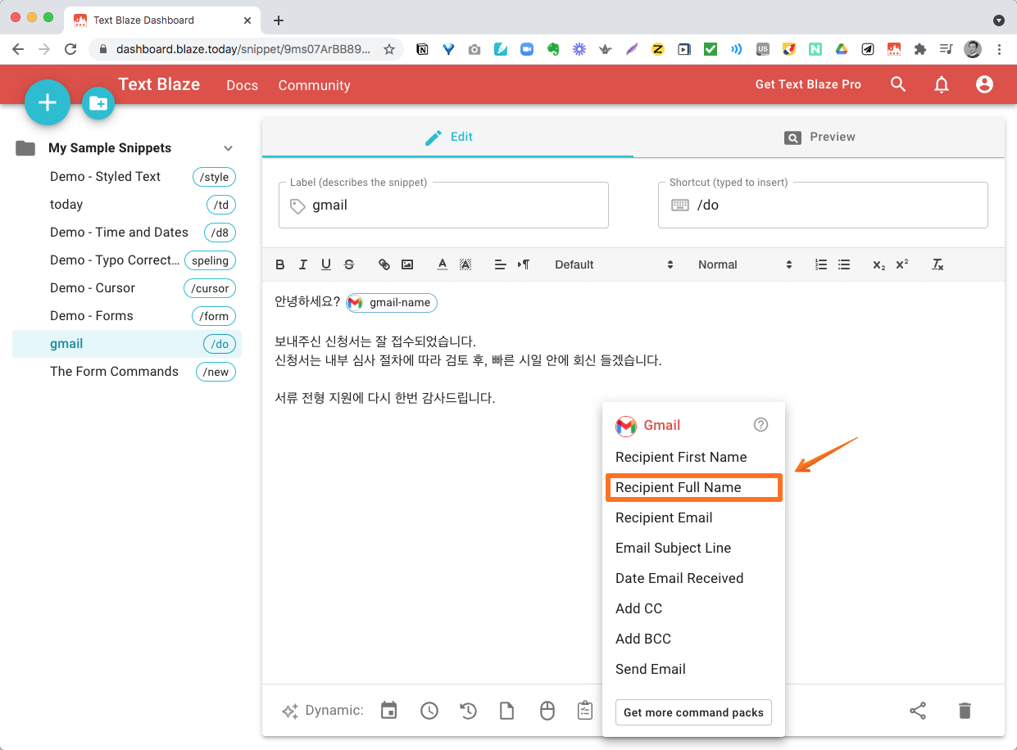This screenshot has width=1017, height=750.
Task: Open the font family Default dropdown
Action: [x=614, y=264]
